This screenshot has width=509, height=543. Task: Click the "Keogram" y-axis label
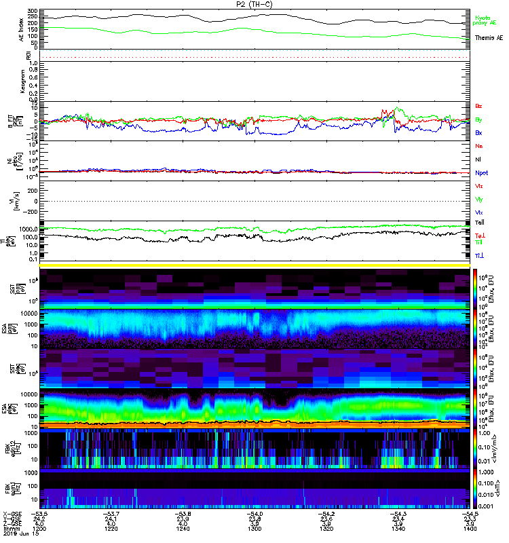(x=22, y=81)
